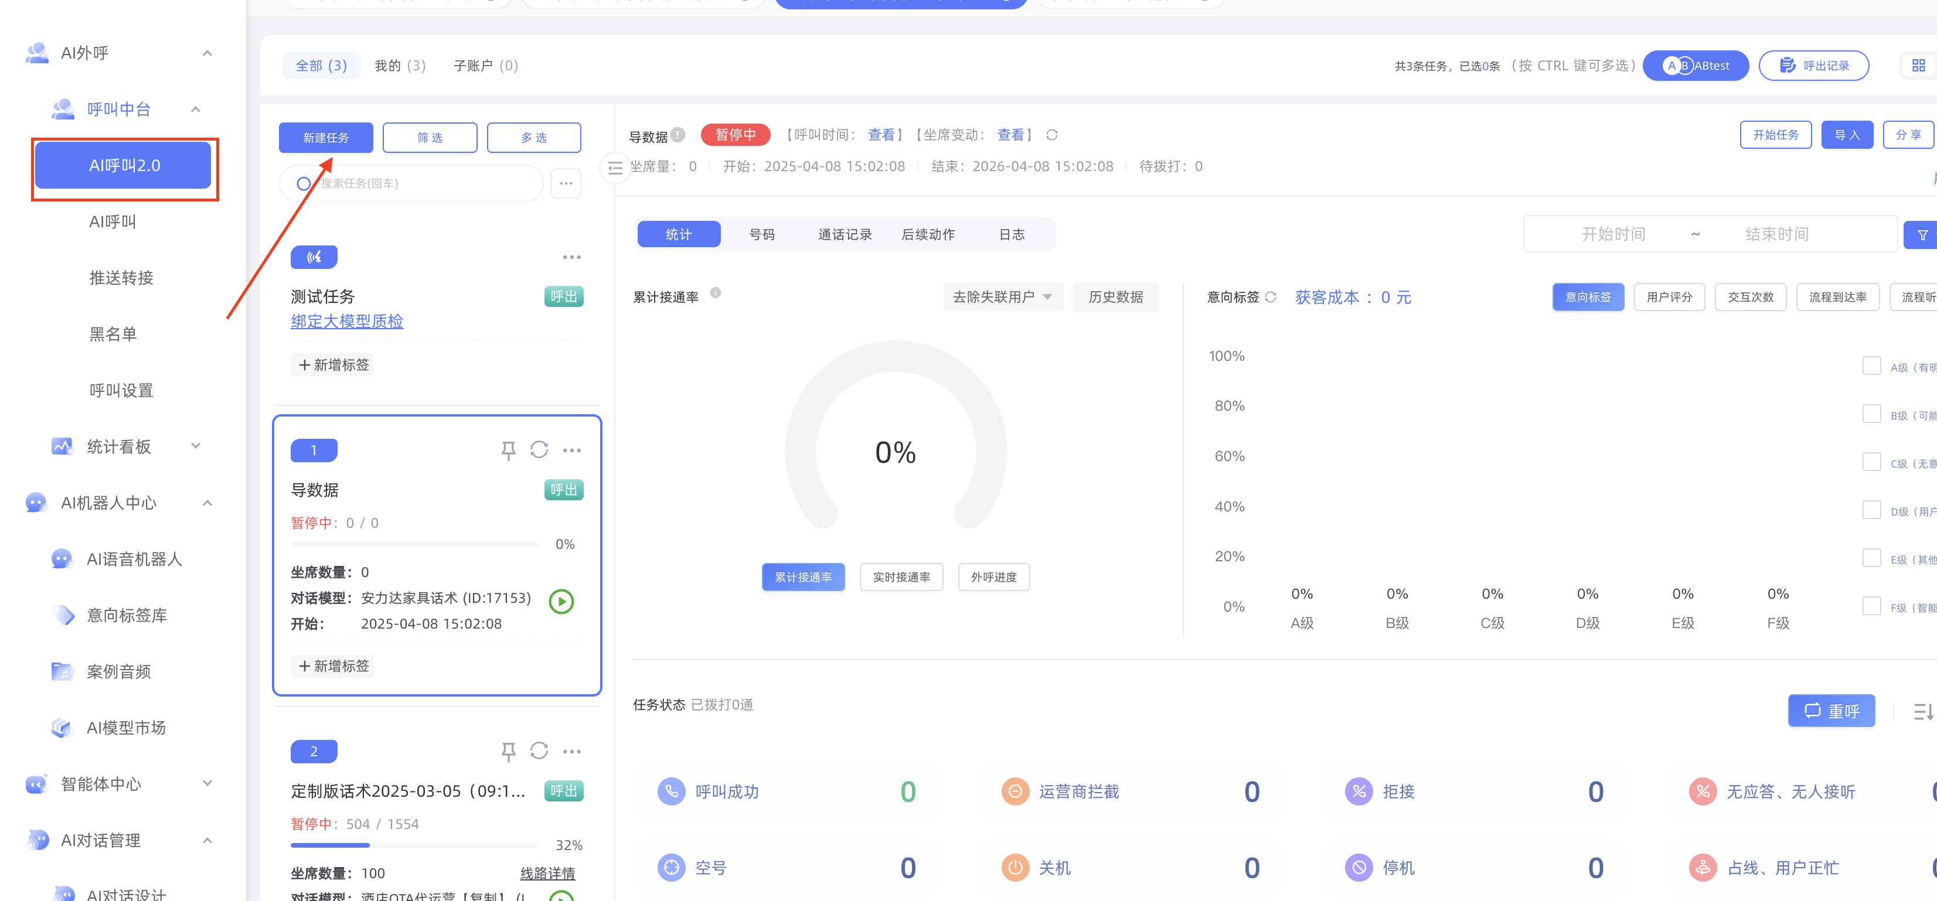Click refresh icon on task card 1

pyautogui.click(x=539, y=450)
